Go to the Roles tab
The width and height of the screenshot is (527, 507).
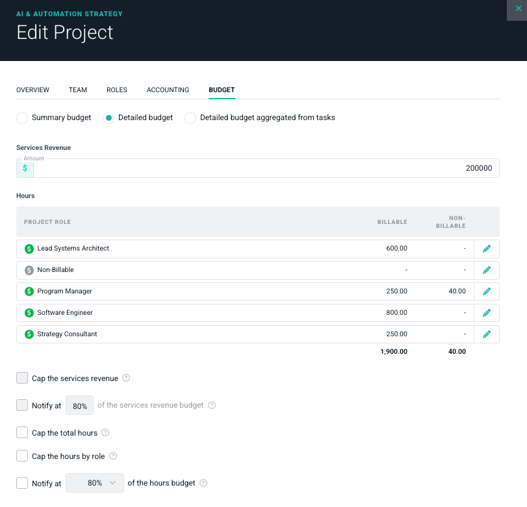[117, 90]
